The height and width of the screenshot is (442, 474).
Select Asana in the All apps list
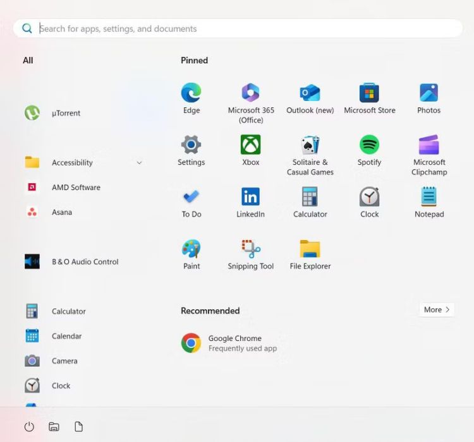(x=62, y=212)
